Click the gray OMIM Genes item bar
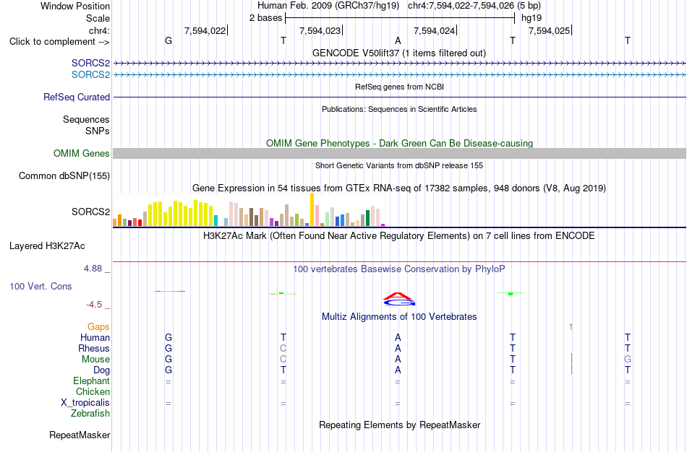The height and width of the screenshot is (452, 687). (400, 153)
